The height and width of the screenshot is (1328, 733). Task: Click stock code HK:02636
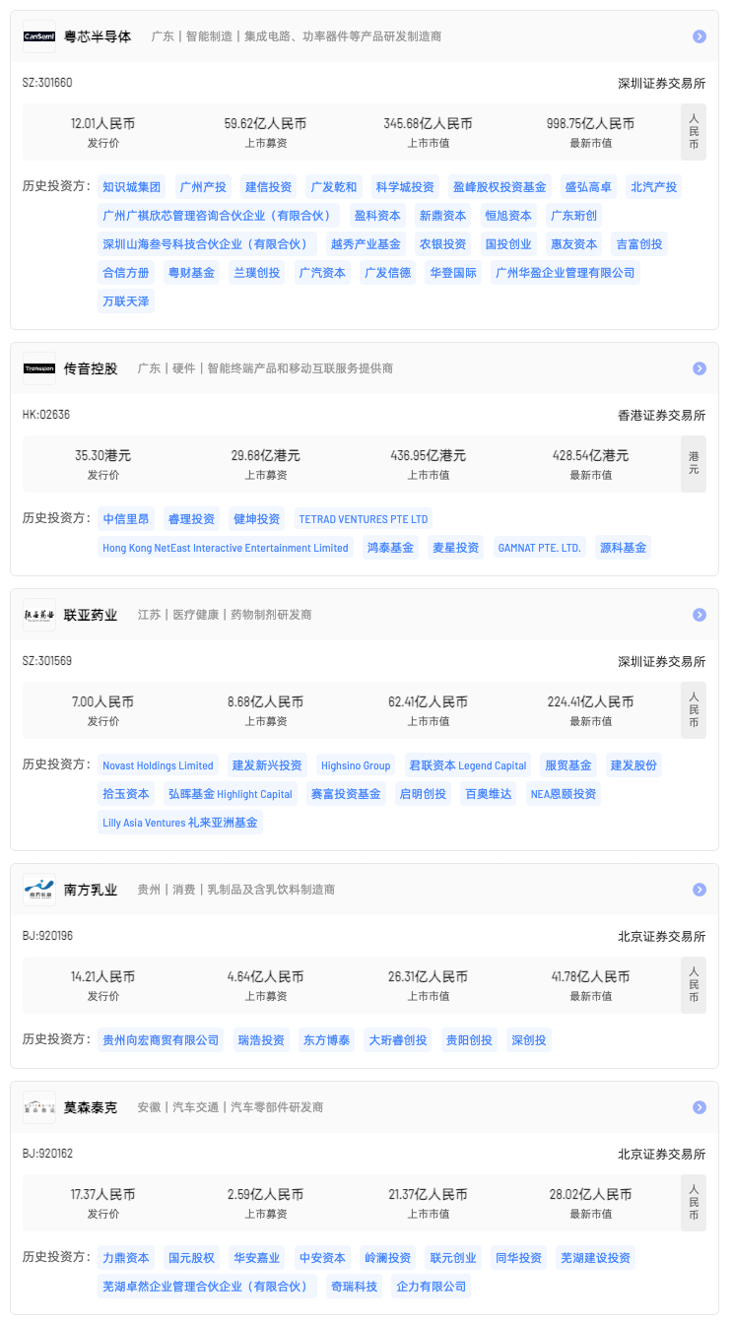pyautogui.click(x=46, y=415)
